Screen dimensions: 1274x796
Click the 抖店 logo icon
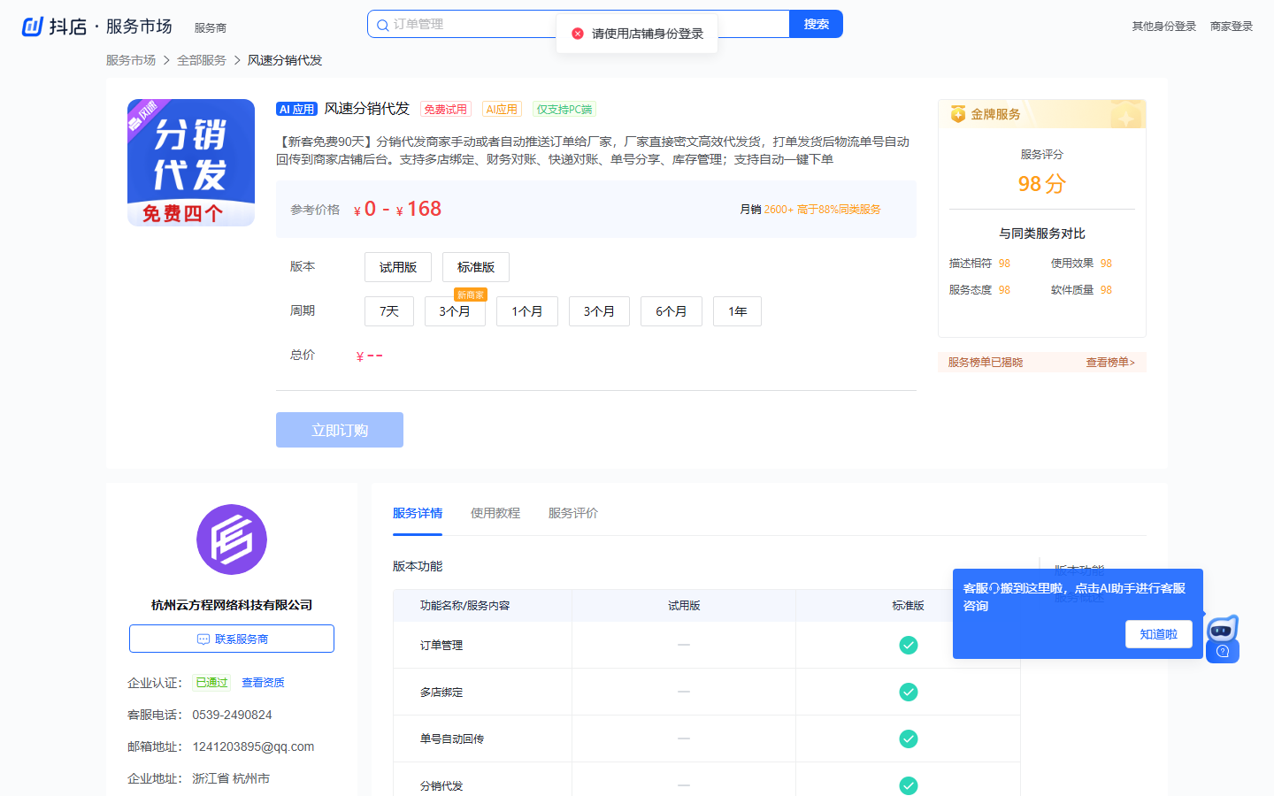33,27
